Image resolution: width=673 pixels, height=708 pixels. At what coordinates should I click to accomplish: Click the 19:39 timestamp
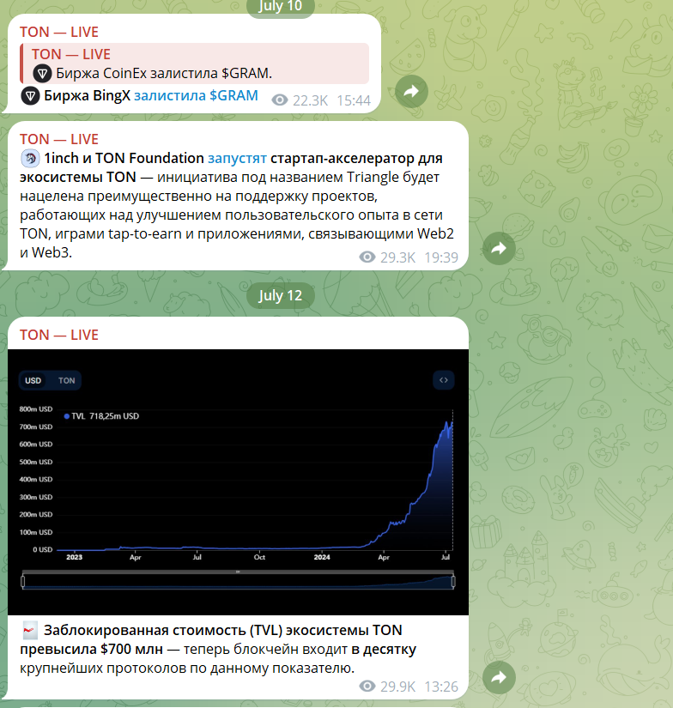click(x=441, y=257)
